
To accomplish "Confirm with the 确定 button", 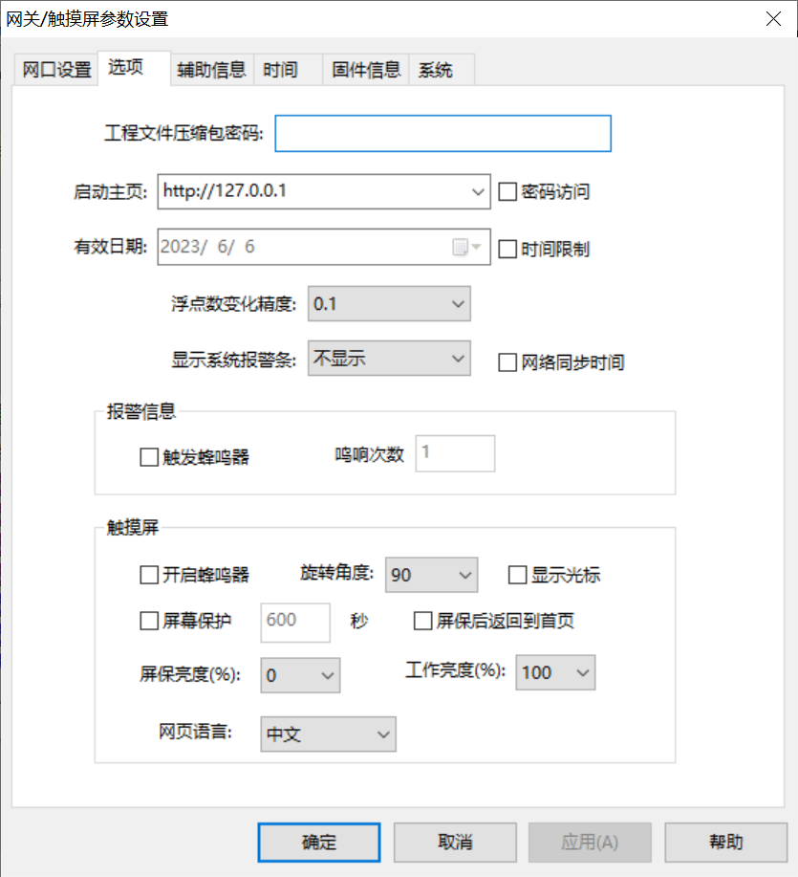I will [x=319, y=843].
